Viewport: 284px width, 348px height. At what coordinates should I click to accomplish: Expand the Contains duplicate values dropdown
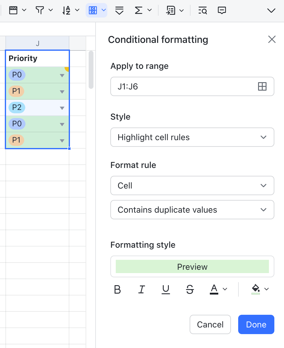(x=192, y=210)
